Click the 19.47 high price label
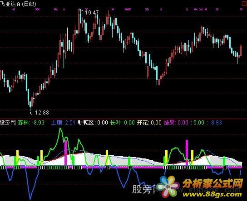Screen dimensions: 247x201 [x=92, y=13]
